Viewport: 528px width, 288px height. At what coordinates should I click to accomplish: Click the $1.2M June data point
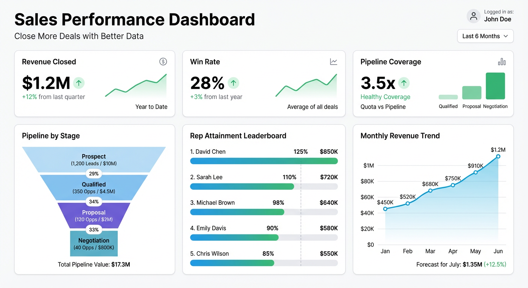[498, 156]
